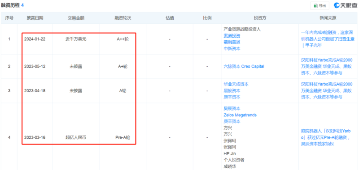Click the 估值 column header
The image size is (359, 170).
[170, 18]
